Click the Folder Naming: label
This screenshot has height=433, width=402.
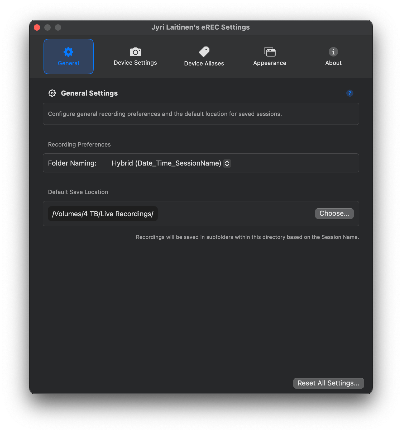[x=72, y=163]
